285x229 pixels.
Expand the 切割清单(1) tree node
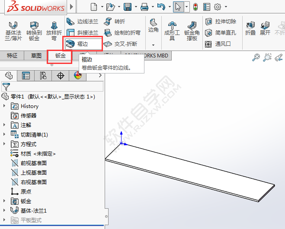(x=4, y=134)
